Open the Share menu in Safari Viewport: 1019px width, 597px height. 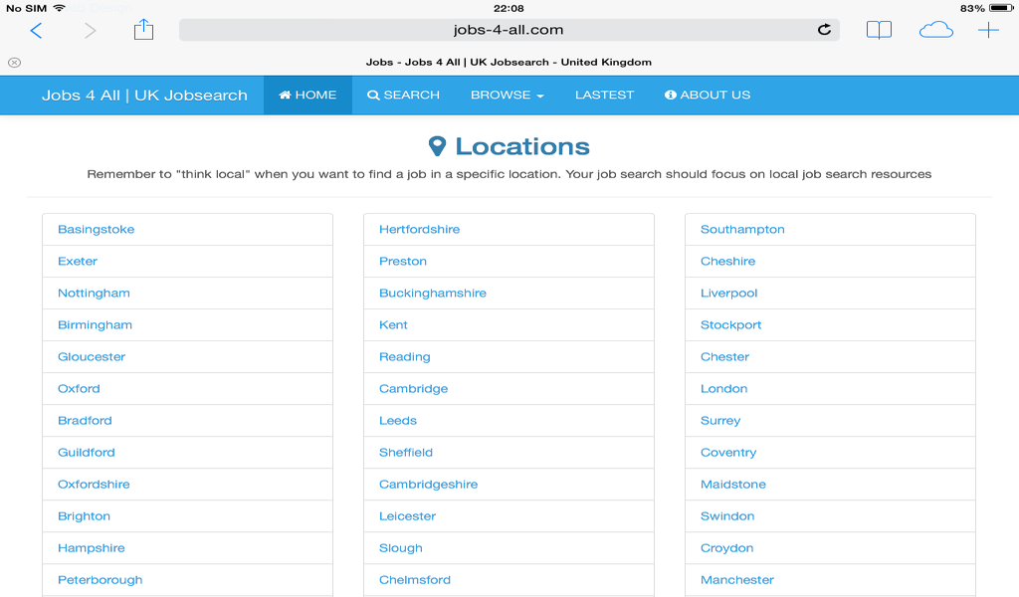[x=143, y=30]
